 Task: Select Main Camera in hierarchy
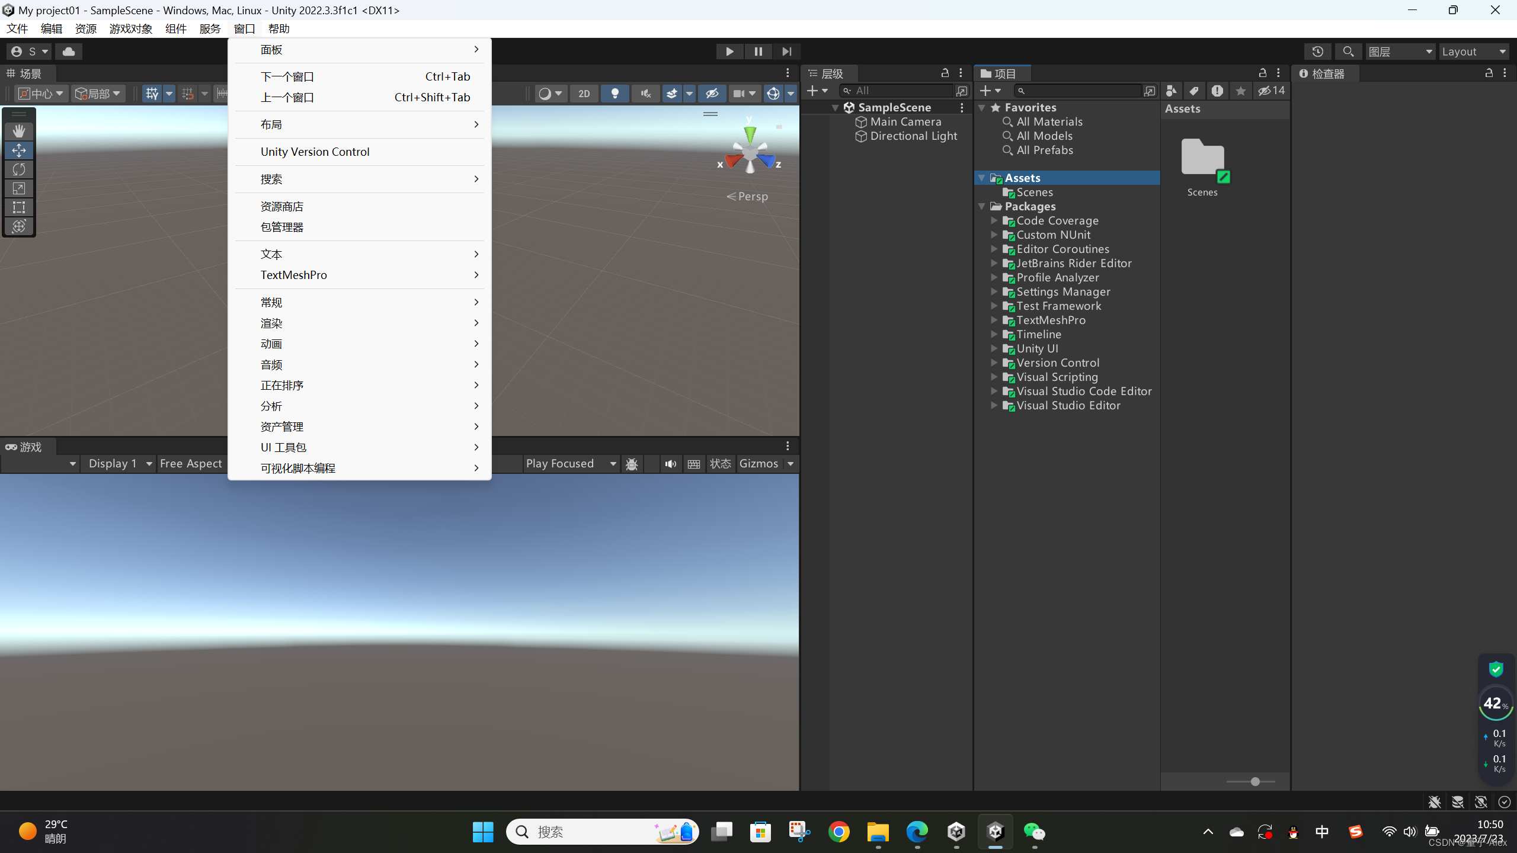pos(905,121)
